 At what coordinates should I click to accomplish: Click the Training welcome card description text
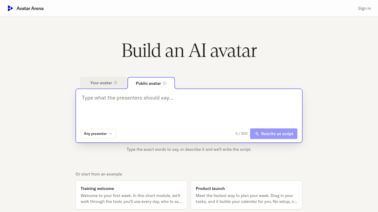click(131, 198)
